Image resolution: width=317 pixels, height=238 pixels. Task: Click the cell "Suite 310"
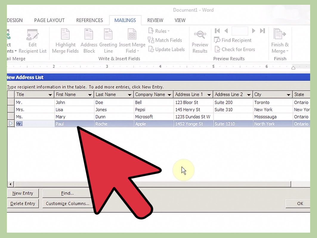point(233,110)
